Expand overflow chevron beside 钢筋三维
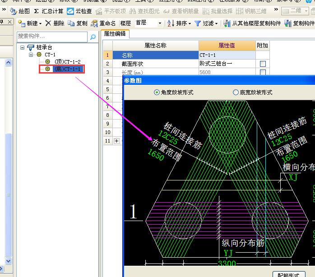 click(x=276, y=9)
